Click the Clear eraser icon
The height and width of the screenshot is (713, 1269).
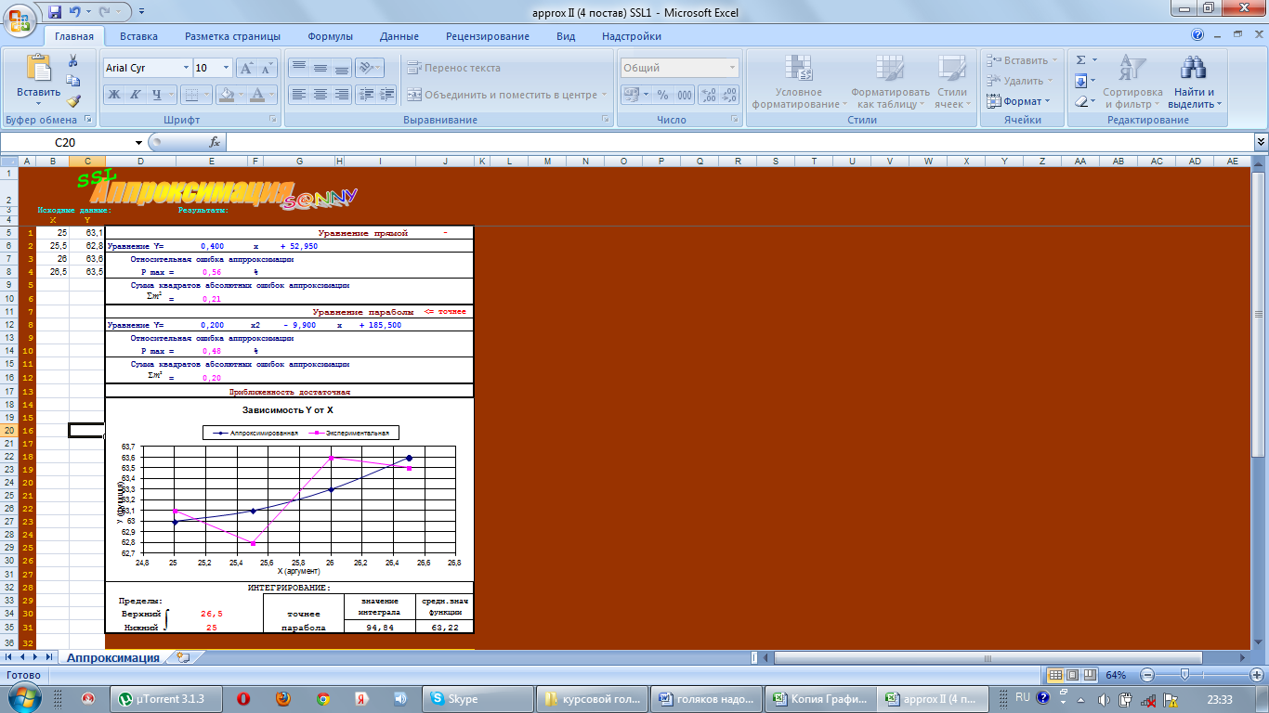point(1080,101)
